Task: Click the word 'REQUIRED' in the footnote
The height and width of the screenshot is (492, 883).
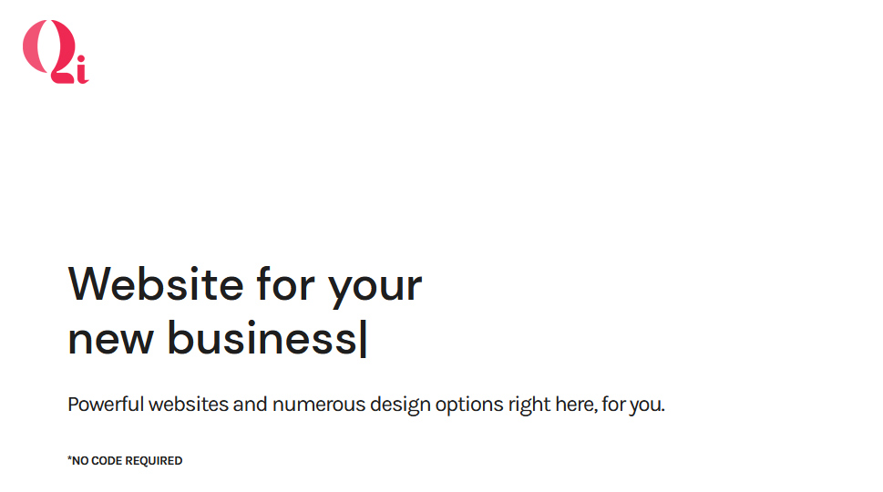Action: point(154,460)
